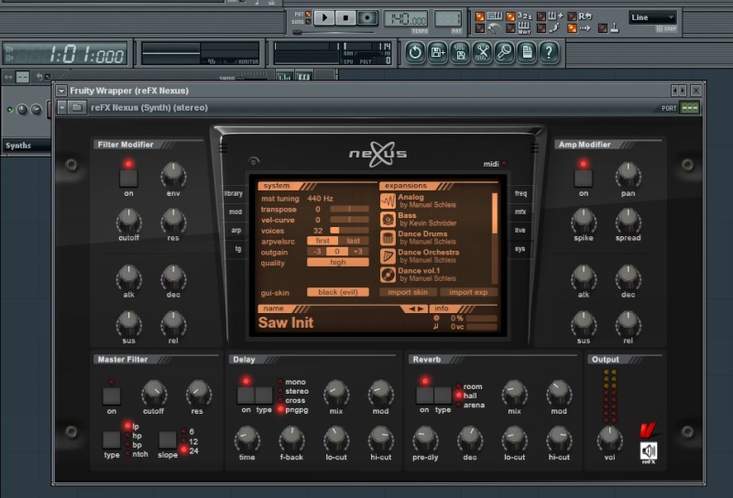Open the Nexus arp tab
The height and width of the screenshot is (498, 733).
point(236,231)
